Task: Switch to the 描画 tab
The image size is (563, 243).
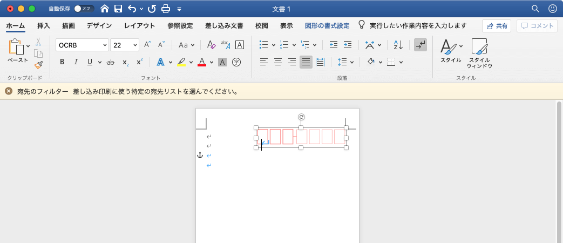Action: [68, 25]
